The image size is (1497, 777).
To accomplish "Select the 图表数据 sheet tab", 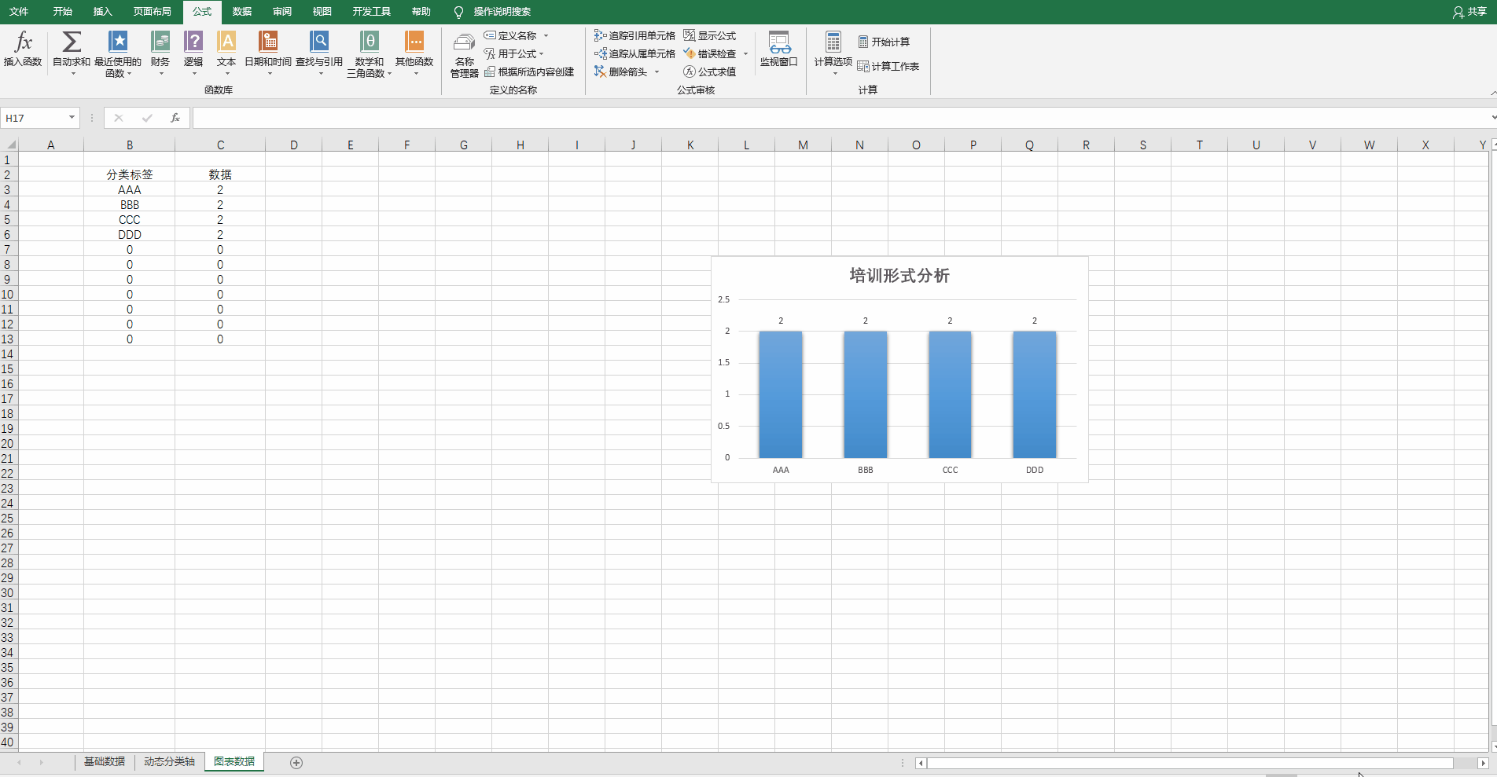I will pos(234,762).
